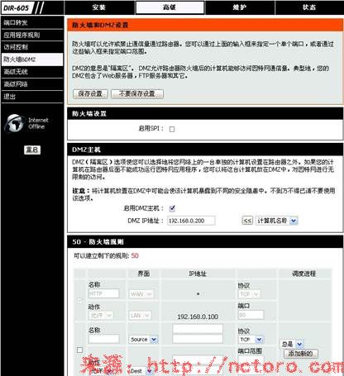Viewport: 344px width, 376px height.
Task: Click the 重启 reboot button
Action: click(x=32, y=150)
